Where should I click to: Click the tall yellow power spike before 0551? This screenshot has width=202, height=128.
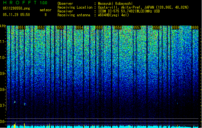15,125
